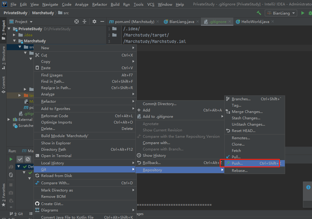Open Remotes... dialog entry
This screenshot has height=219, width=312.
tap(255, 138)
